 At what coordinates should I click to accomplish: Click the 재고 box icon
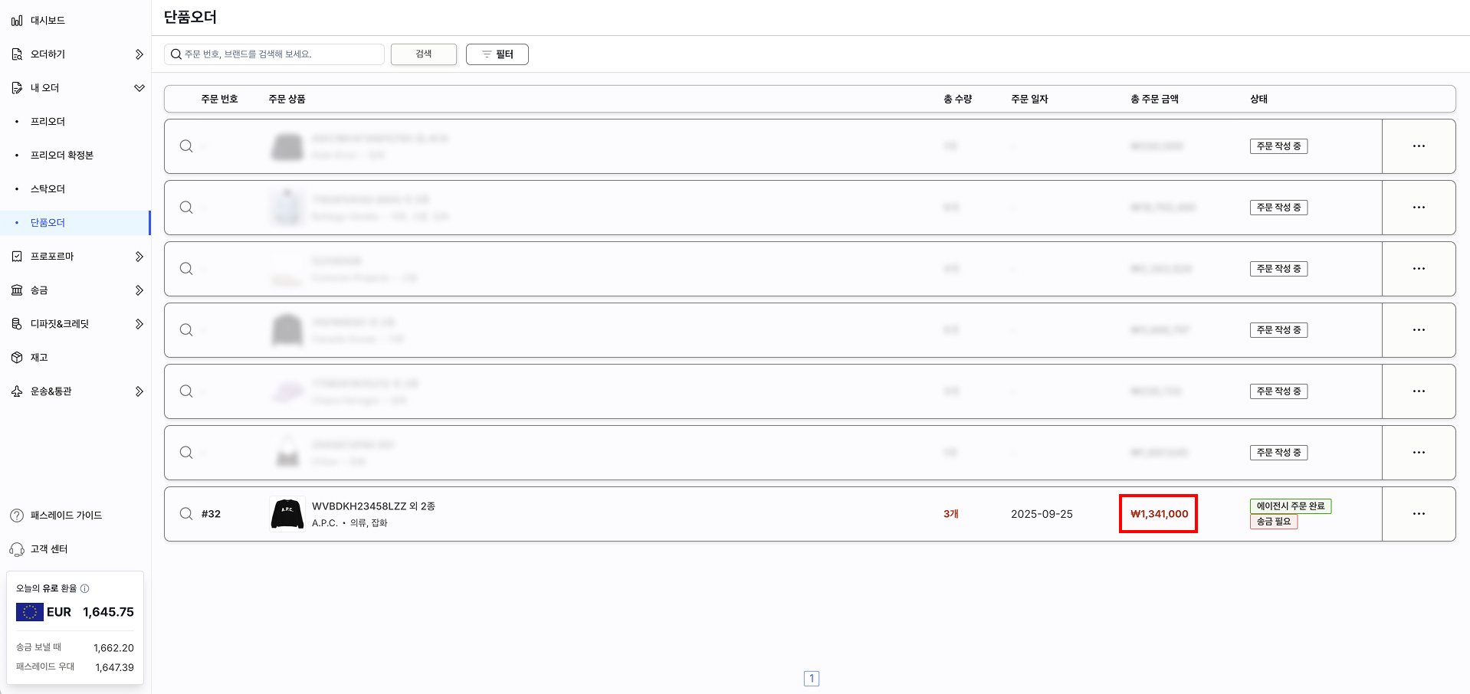click(17, 358)
